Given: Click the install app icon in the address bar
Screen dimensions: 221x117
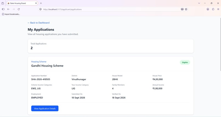Looking at the screenshot, I should pos(182,9).
